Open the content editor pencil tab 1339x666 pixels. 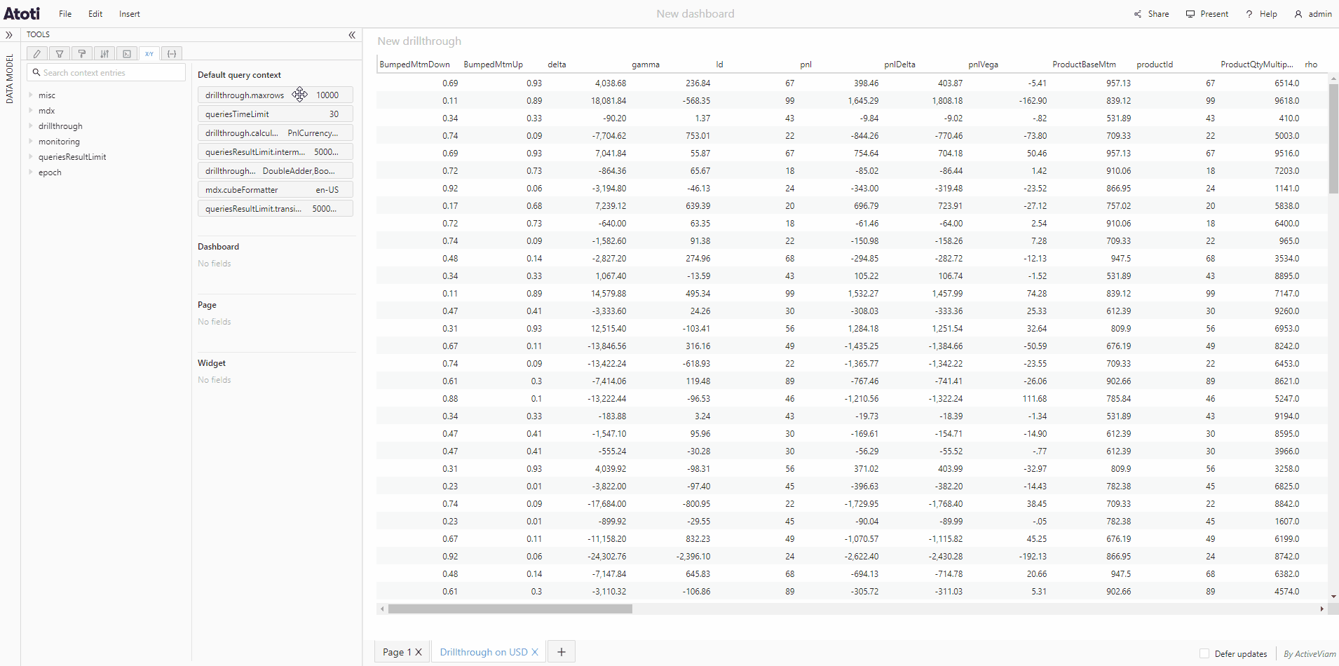tap(37, 53)
